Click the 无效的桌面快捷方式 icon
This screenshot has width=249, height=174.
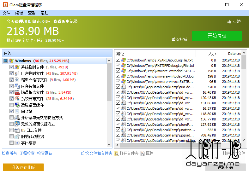click(17, 124)
